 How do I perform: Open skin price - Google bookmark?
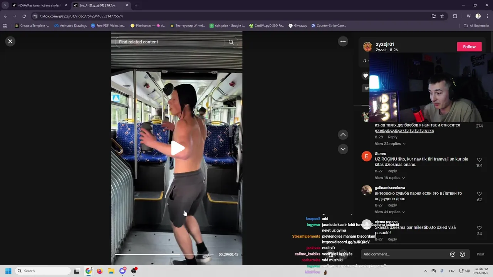tap(227, 26)
